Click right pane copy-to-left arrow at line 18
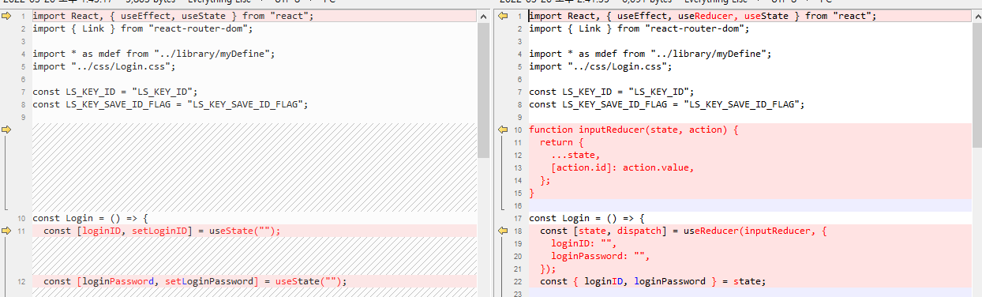Image resolution: width=982 pixels, height=297 pixels. pyautogui.click(x=502, y=231)
